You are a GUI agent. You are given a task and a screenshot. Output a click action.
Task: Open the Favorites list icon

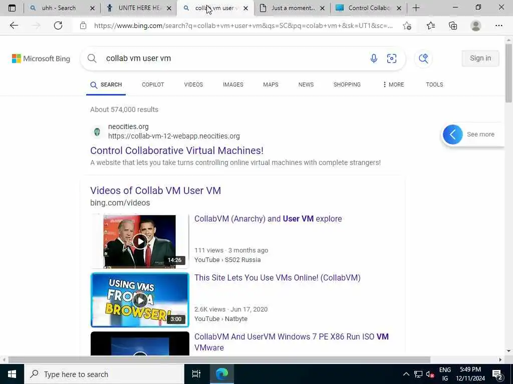[431, 25]
